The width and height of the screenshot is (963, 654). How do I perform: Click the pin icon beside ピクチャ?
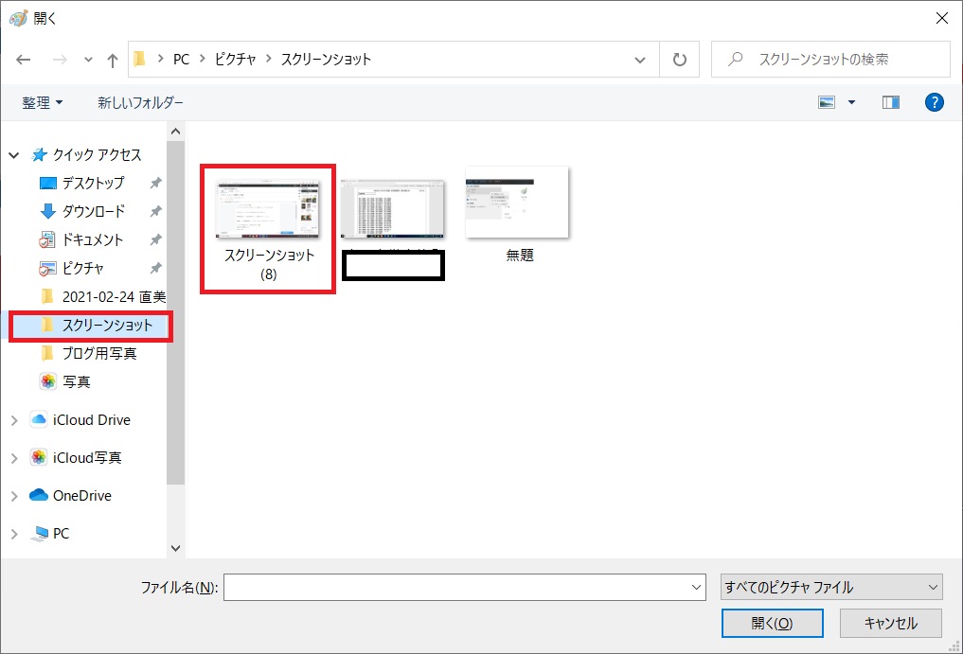coord(156,269)
